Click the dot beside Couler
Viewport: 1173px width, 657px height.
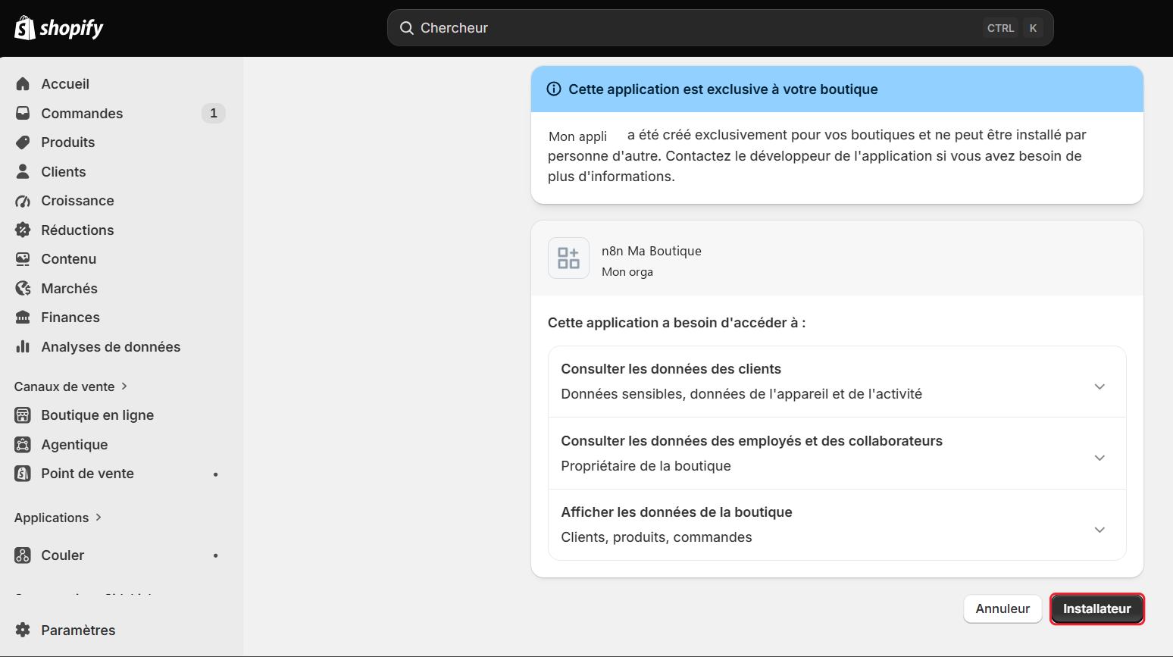tap(216, 555)
